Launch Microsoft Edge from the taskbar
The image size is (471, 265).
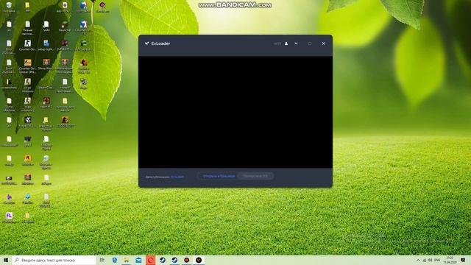point(115,260)
